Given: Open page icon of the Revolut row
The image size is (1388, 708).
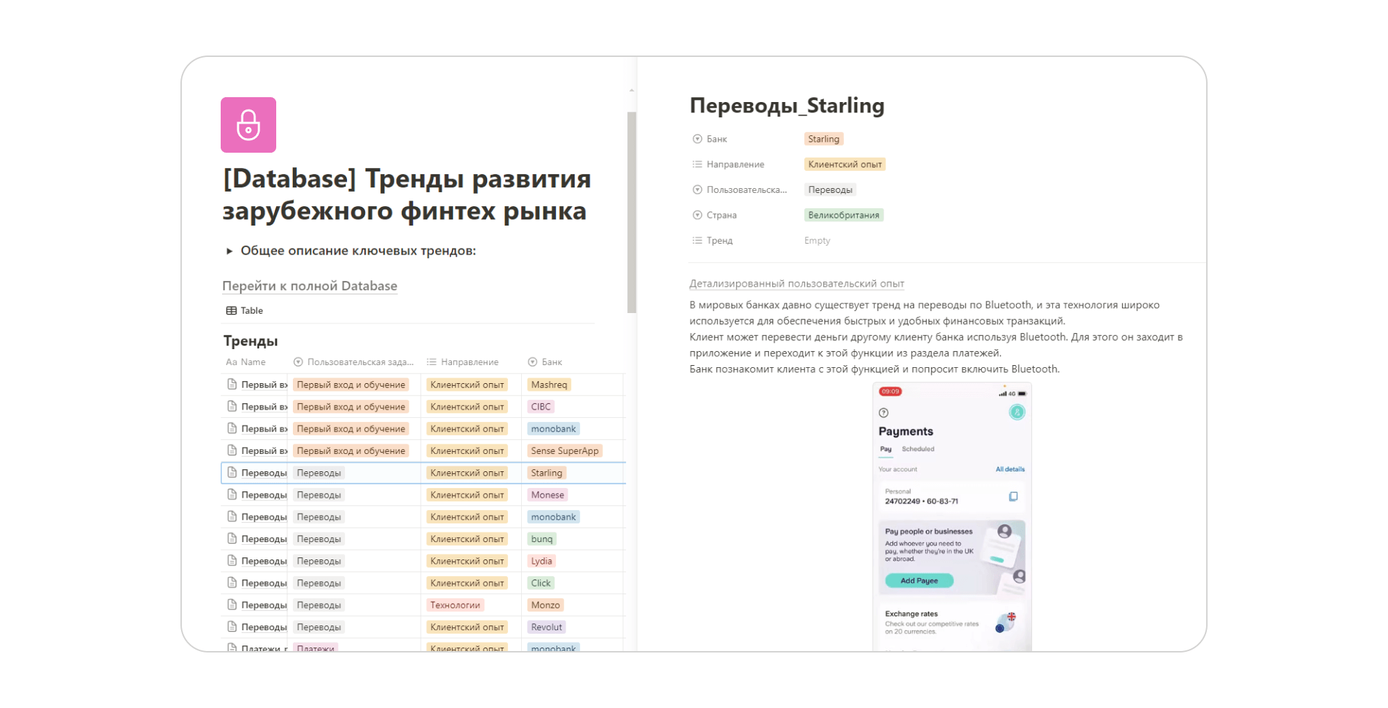Looking at the screenshot, I should click(x=232, y=627).
